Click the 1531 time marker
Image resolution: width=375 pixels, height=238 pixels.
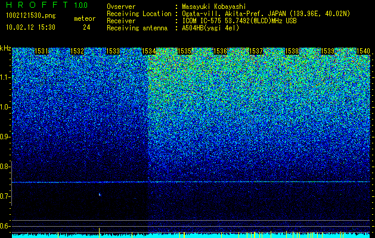(x=41, y=51)
